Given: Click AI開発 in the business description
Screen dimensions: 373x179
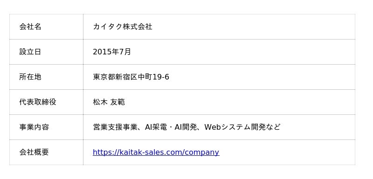Looking at the screenshot, I should [x=186, y=127].
